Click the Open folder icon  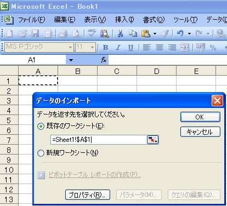click(x=22, y=33)
